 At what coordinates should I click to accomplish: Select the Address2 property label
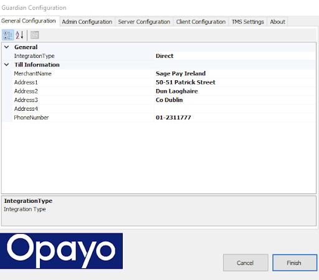pos(26,91)
